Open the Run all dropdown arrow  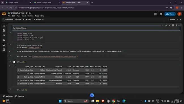[43, 20]
